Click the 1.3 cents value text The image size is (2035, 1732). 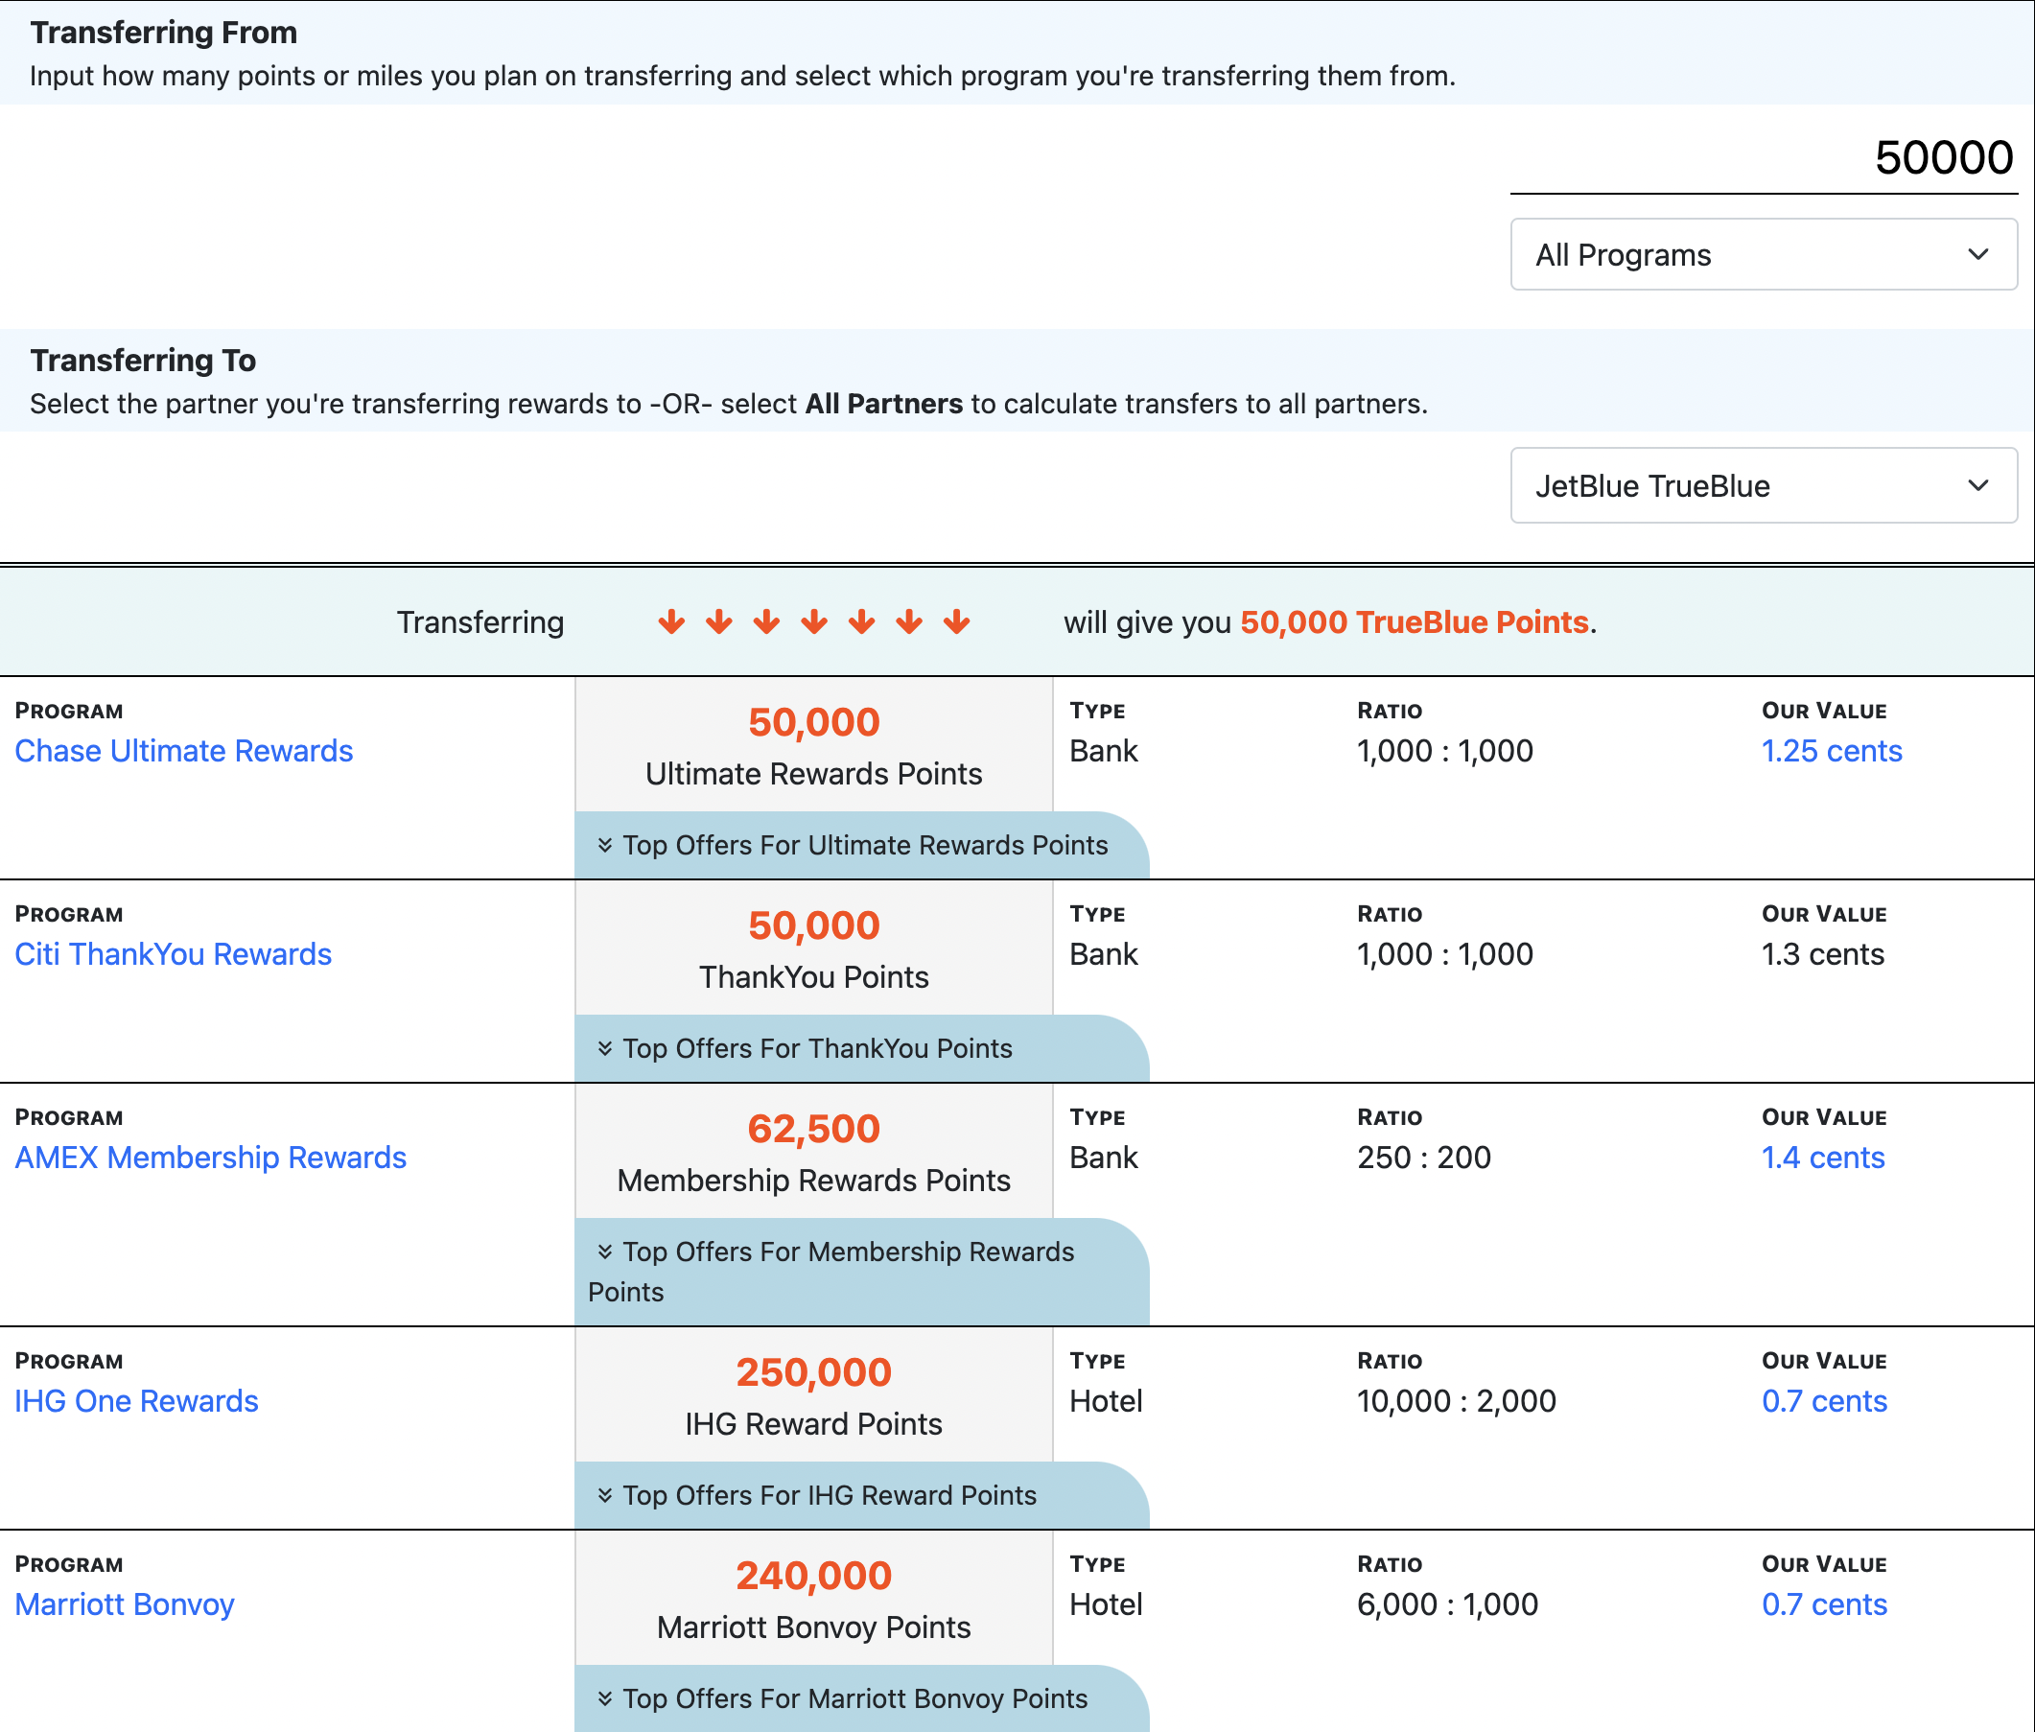point(1823,954)
